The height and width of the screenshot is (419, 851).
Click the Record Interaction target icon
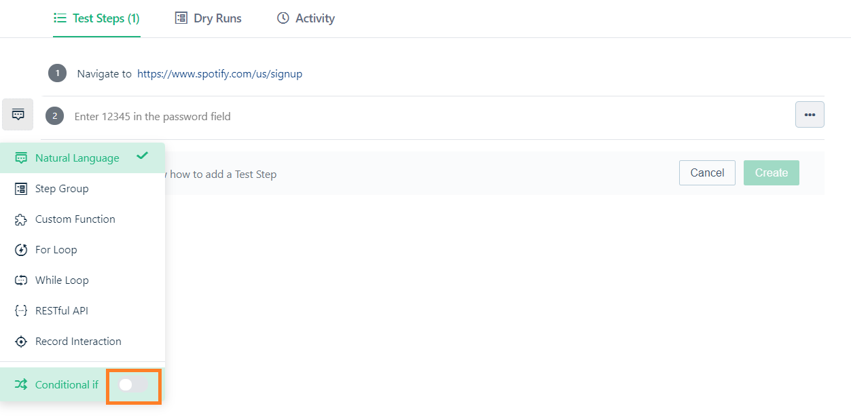[x=21, y=342]
